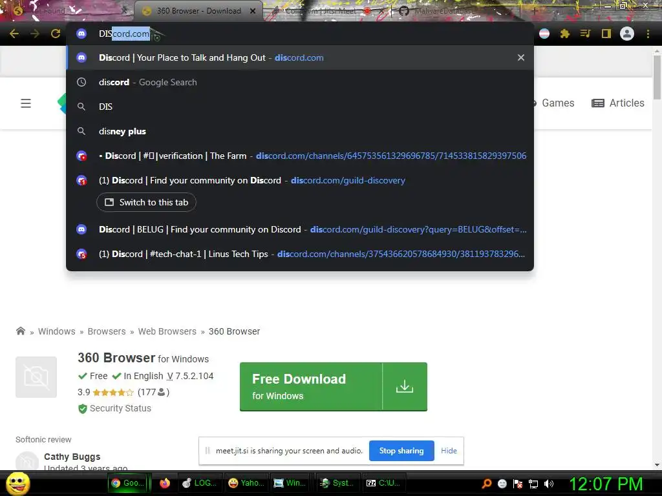Reload the page with the refresh icon
This screenshot has width=662, height=496.
point(56,34)
